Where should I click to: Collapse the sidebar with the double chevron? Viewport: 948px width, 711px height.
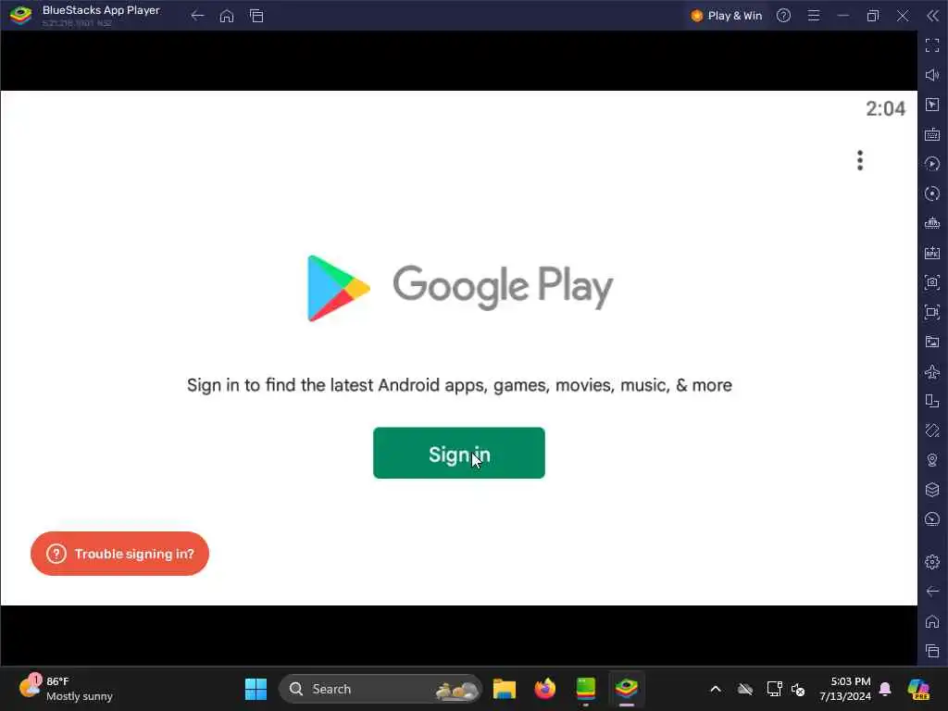click(932, 16)
